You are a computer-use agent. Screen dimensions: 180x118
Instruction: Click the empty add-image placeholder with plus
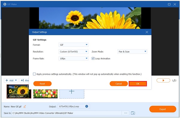[72, 94]
